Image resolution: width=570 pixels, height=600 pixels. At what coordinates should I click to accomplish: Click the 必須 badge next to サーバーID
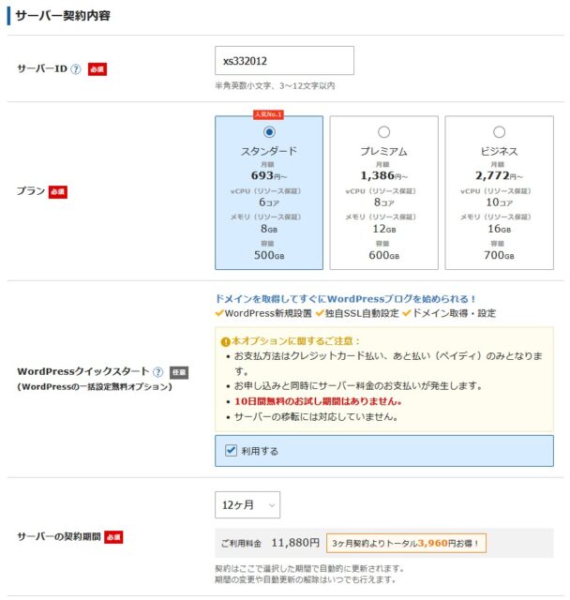tap(97, 68)
